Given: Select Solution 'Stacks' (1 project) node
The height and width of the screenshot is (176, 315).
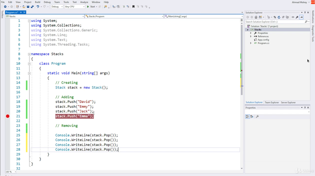Looking at the screenshot, I should pyautogui.click(x=265, y=26).
